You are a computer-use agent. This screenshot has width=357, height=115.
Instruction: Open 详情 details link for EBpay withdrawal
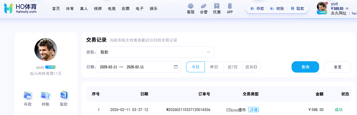click(253, 110)
